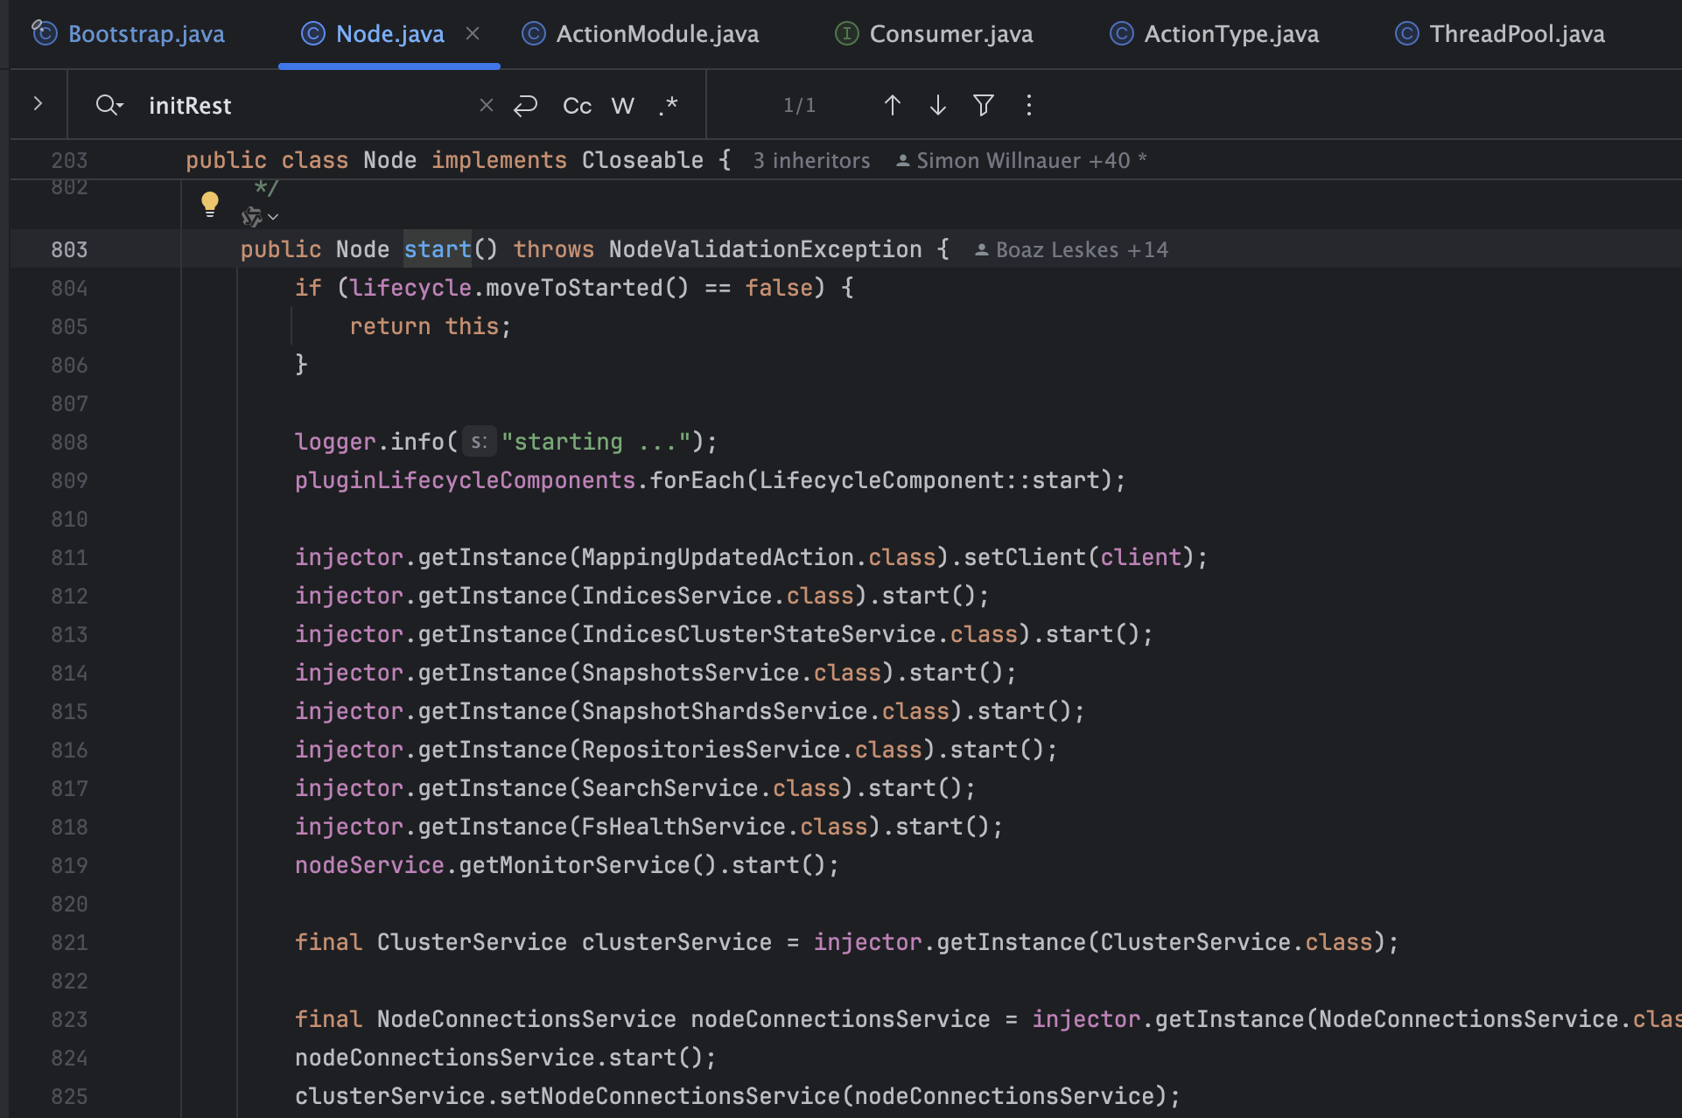This screenshot has height=1118, width=1682.
Task: Click the initRest search input field
Action: click(306, 105)
